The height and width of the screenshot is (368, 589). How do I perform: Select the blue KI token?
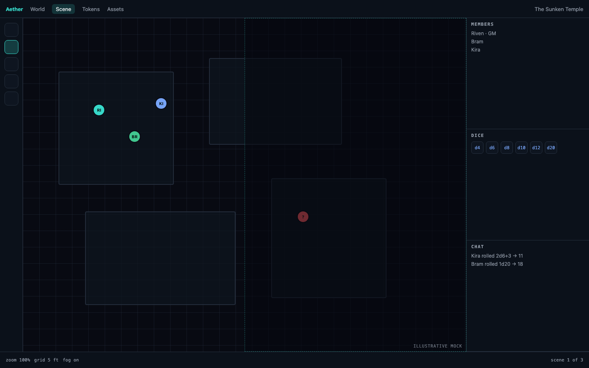[x=161, y=103]
